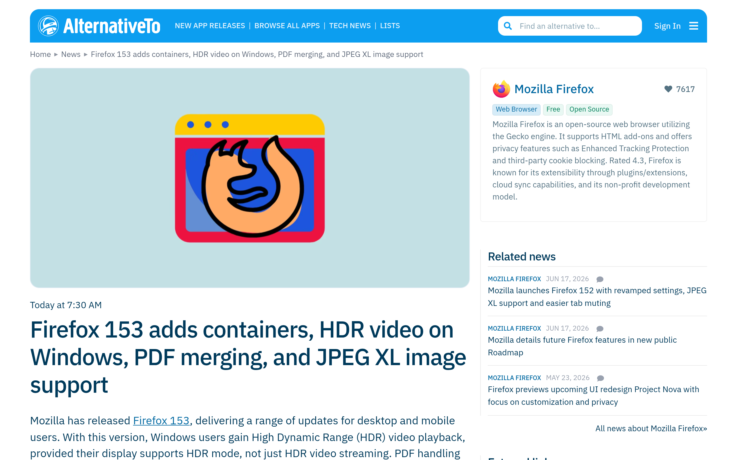
Task: Select the Free tag
Action: point(553,110)
